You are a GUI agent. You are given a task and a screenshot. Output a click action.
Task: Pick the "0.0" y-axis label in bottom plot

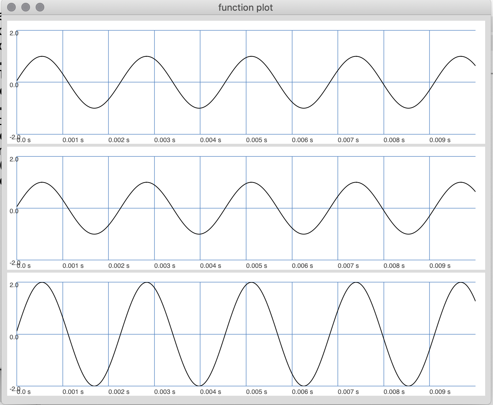point(14,337)
